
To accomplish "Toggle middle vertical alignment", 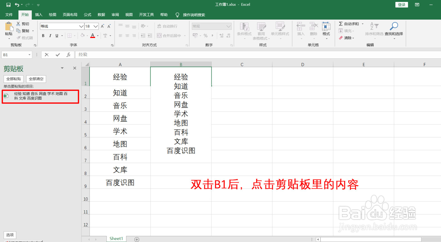I will click(127, 26).
